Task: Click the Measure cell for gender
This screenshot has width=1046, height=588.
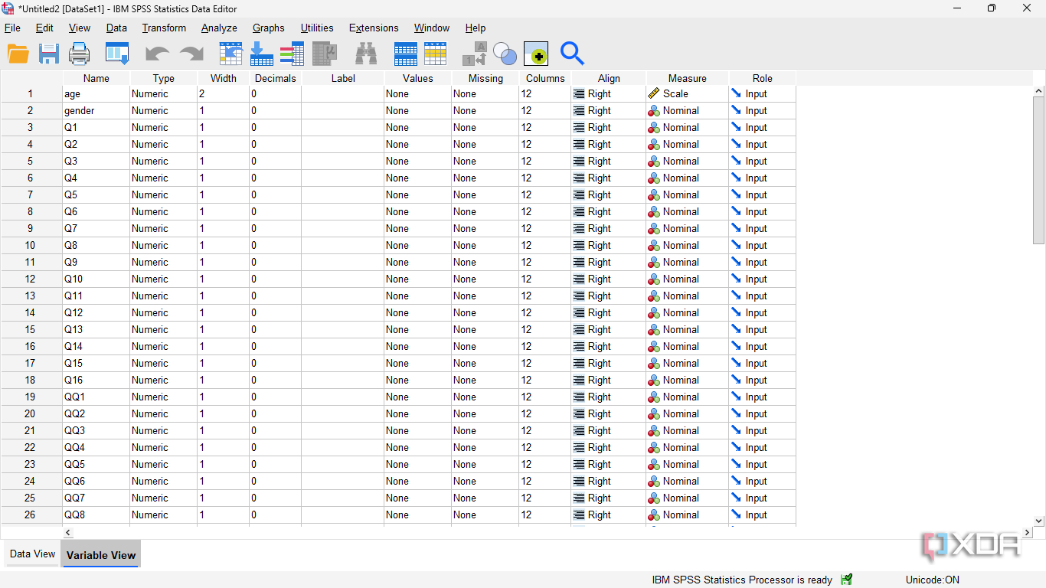Action: point(688,110)
